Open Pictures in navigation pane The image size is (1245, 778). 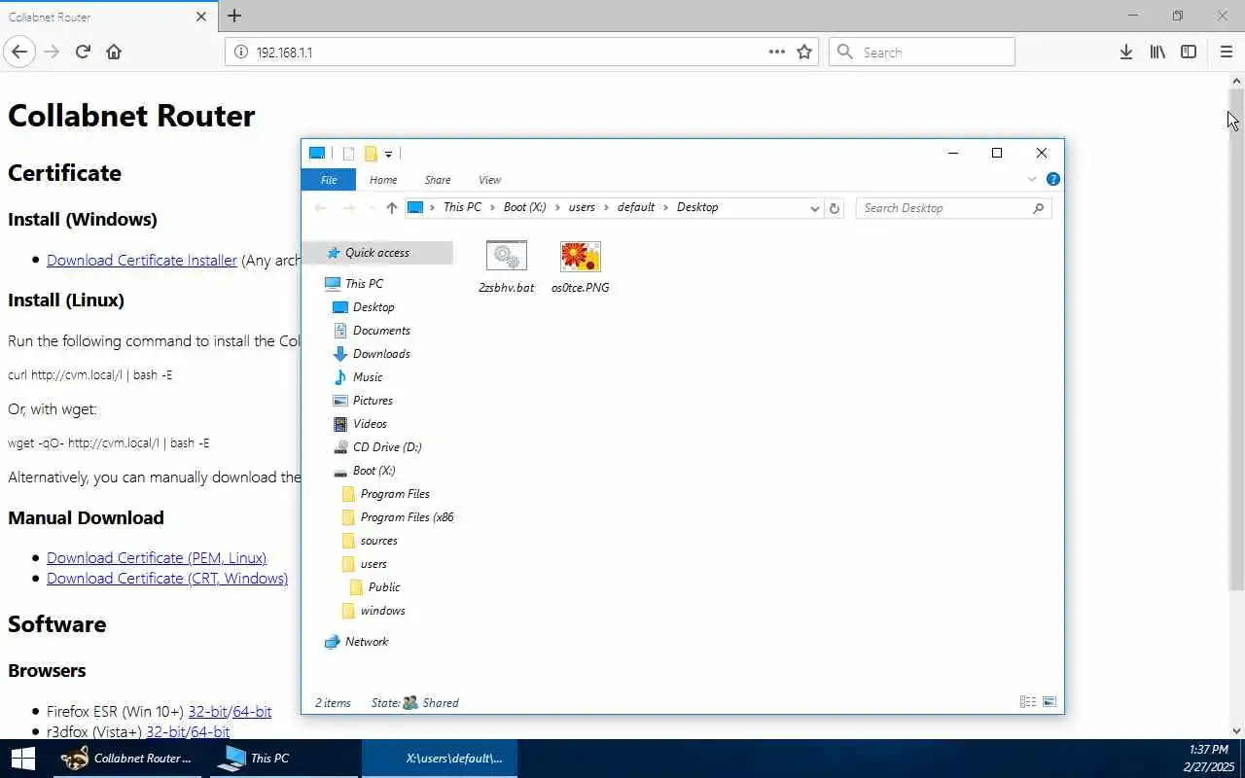coord(373,401)
